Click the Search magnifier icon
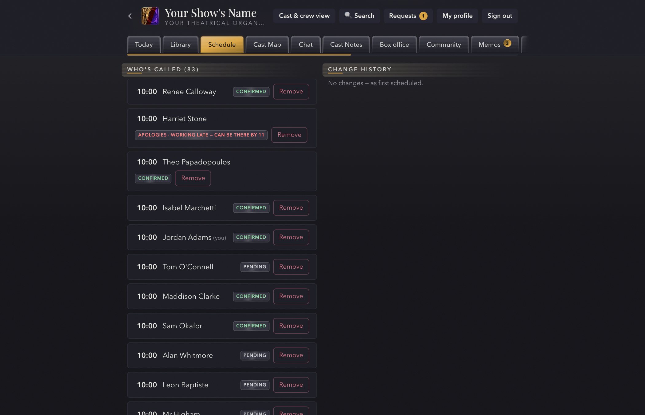Viewport: 645px width, 415px height. [348, 15]
